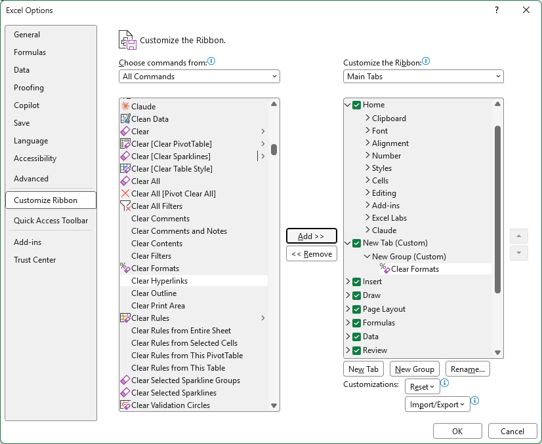Expand the Clear [Clear PivotTable] submenu arrow

[x=263, y=143]
